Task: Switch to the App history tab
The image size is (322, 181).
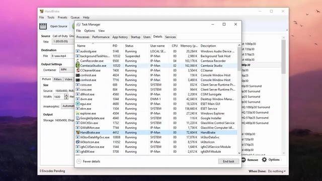Action: pos(120,37)
